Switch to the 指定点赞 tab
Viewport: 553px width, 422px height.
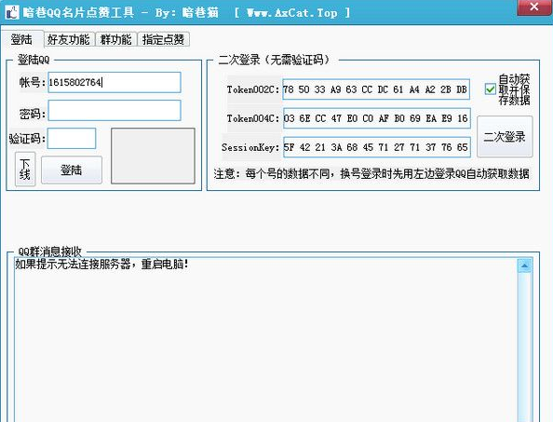coord(163,39)
